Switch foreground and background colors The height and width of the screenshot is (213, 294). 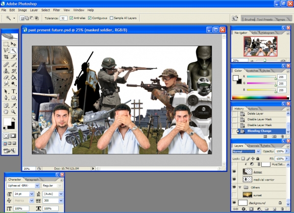[x=14, y=119]
